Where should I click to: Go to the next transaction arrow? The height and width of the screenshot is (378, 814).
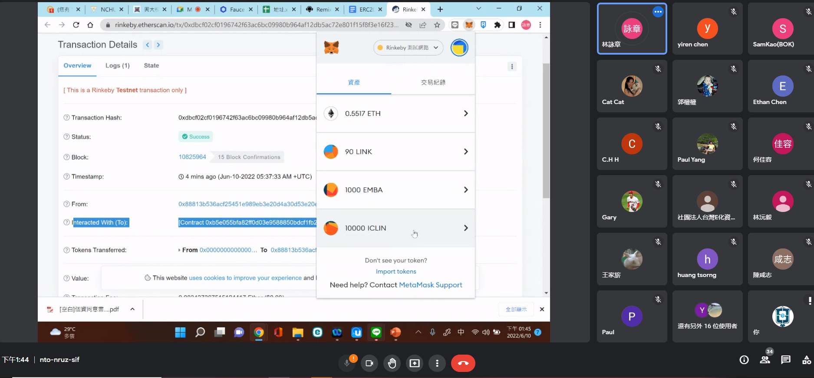(x=158, y=45)
